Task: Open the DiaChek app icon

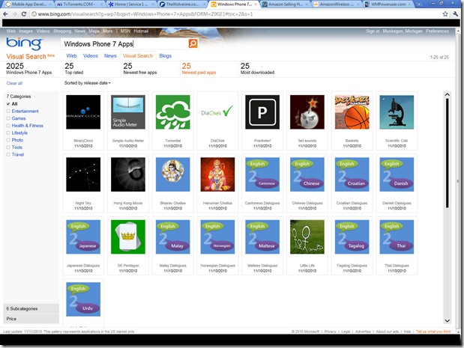Action: (217, 112)
